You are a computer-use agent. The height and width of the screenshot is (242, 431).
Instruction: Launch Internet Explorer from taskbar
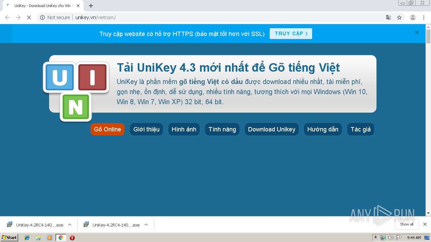(27, 238)
